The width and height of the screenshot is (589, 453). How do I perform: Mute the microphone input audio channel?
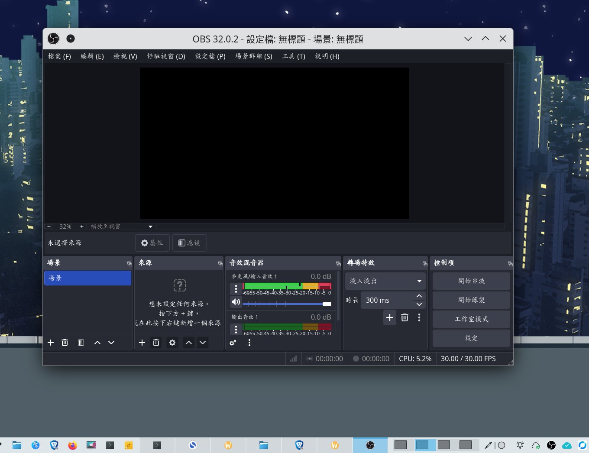(x=236, y=302)
